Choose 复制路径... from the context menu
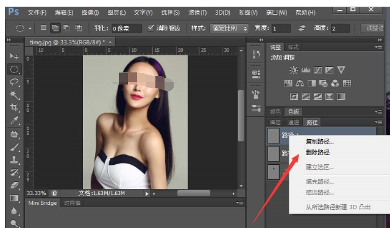 click(319, 142)
